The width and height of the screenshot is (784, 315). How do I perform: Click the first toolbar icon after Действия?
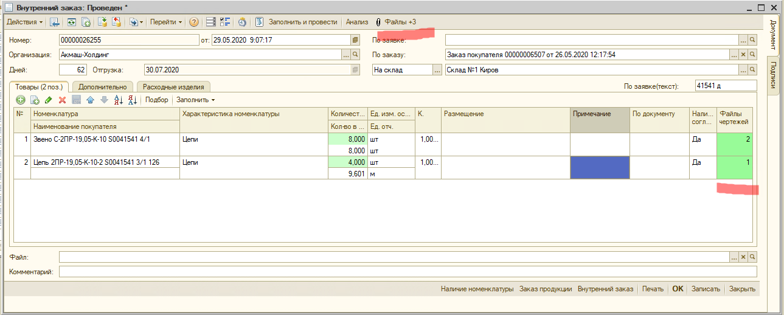(55, 22)
